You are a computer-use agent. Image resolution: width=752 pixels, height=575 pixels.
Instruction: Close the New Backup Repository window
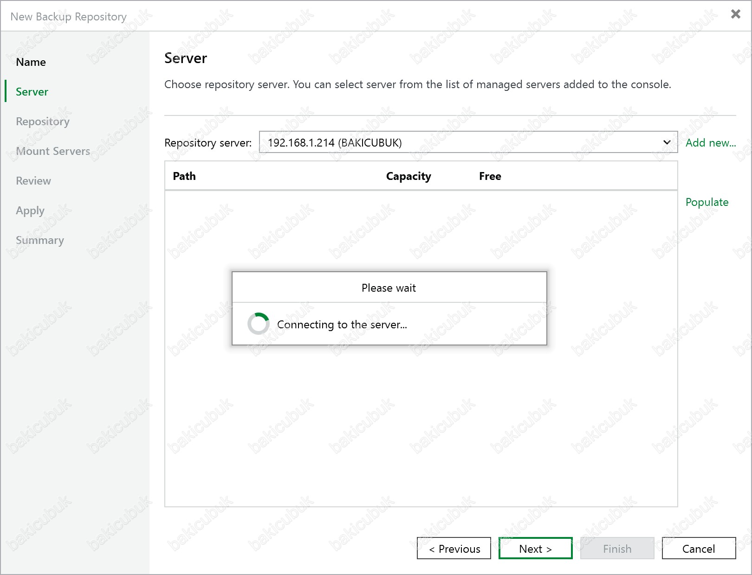[x=735, y=14]
